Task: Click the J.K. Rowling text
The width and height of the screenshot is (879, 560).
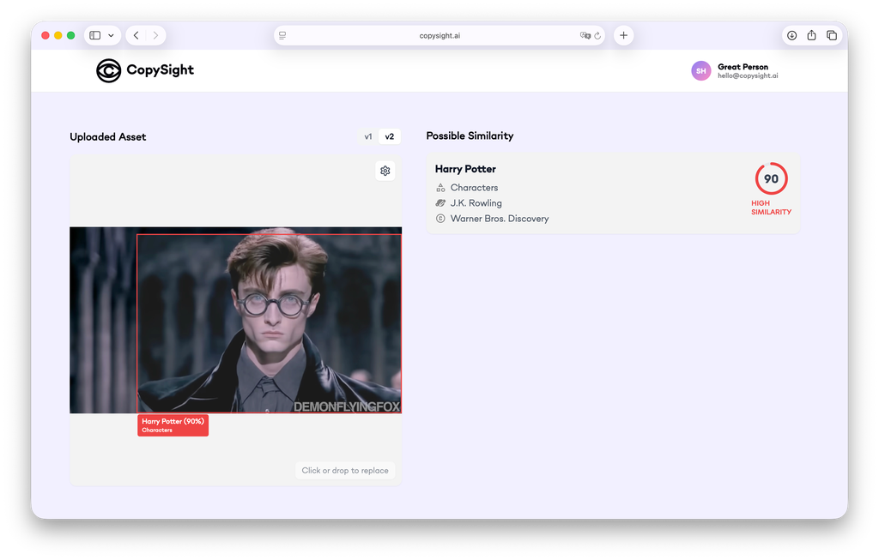Action: pyautogui.click(x=476, y=203)
